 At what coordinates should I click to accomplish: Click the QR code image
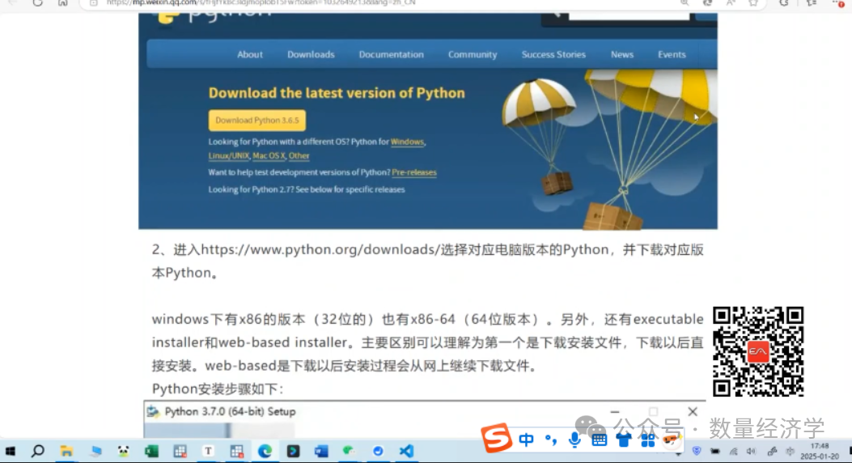(758, 351)
